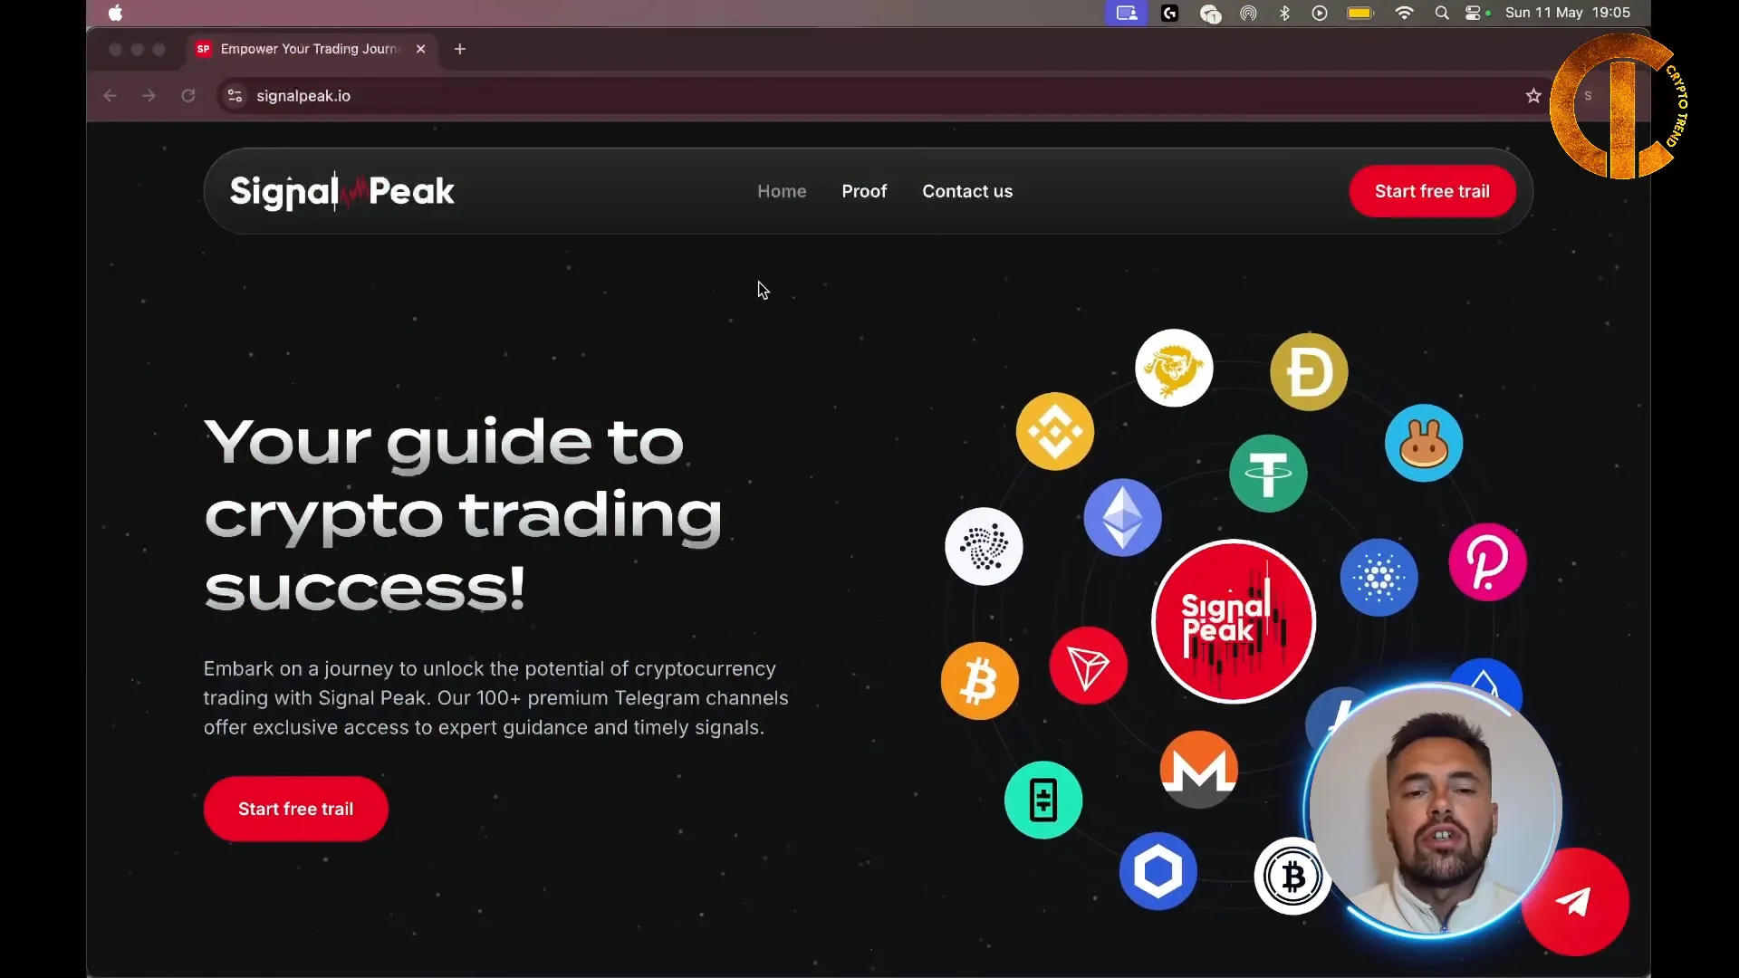Select the Empower Your Trading Journey tab
The image size is (1739, 978).
pyautogui.click(x=309, y=49)
